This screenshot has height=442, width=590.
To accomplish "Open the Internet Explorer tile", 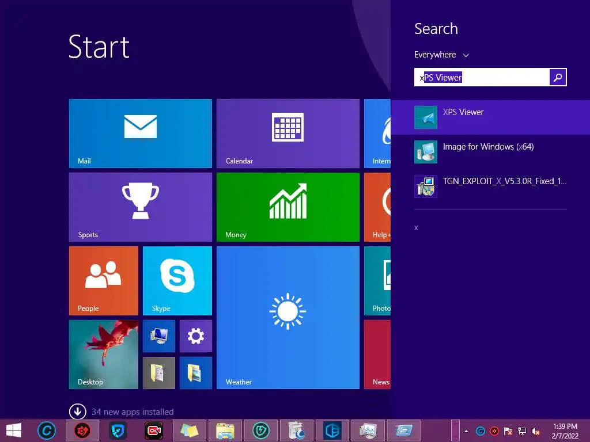I will [x=377, y=134].
